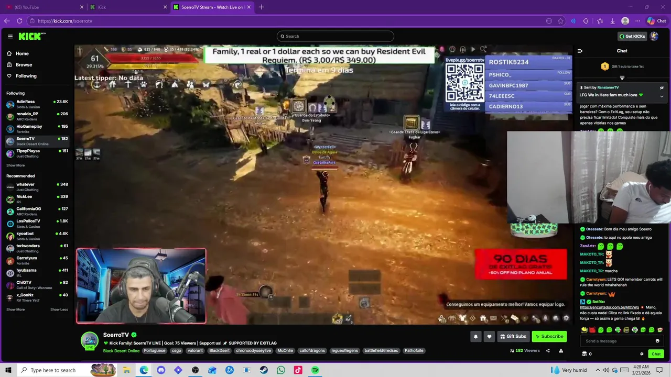This screenshot has height=377, width=671.
Task: Open chat shop icon beside 0
Action: click(x=585, y=354)
